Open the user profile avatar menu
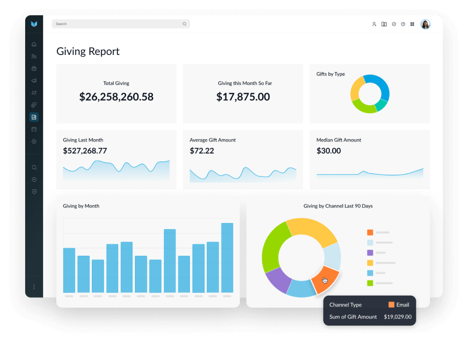Image resolution: width=468 pixels, height=342 pixels. (x=425, y=24)
